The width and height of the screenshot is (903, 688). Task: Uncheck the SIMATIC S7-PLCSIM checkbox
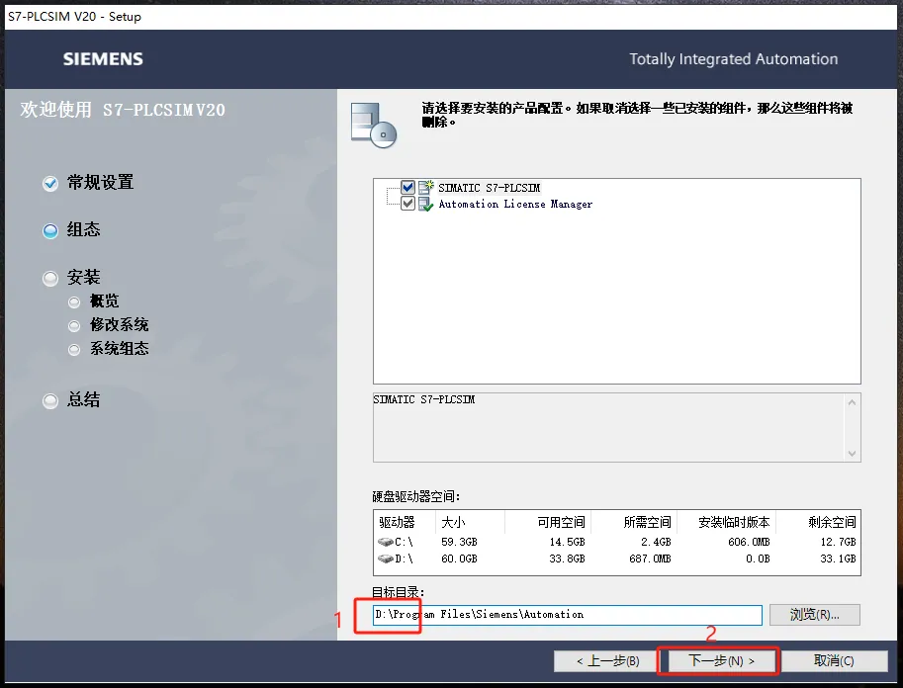click(x=407, y=187)
